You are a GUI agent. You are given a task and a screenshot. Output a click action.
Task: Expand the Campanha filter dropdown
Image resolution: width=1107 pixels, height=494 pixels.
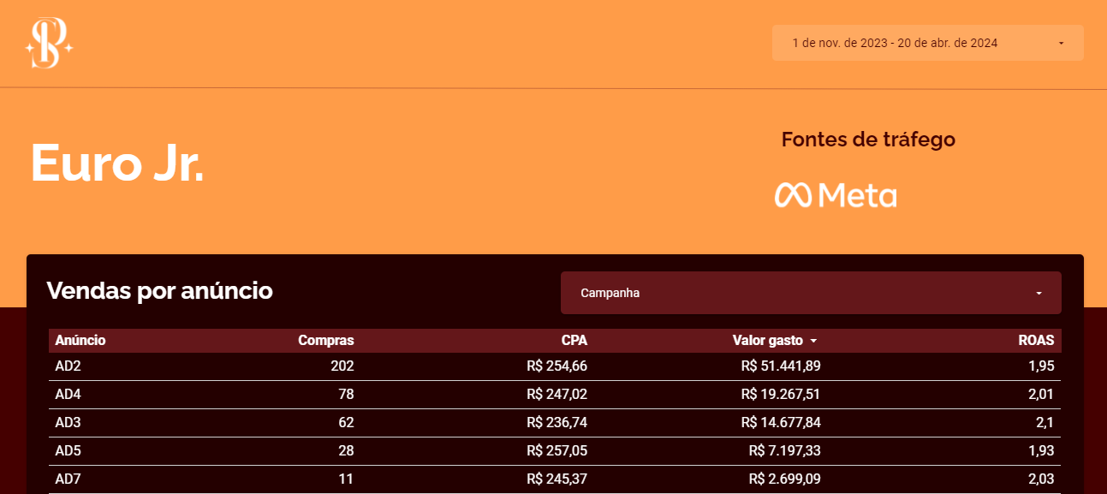tap(810, 293)
